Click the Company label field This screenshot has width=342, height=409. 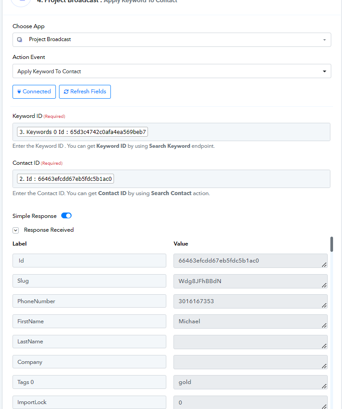[89, 362]
